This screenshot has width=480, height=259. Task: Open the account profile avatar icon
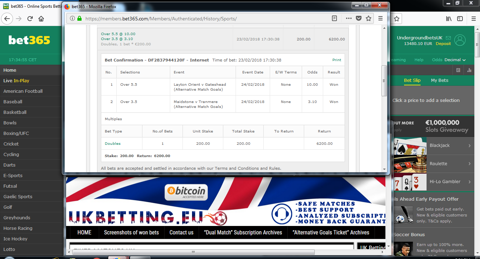pyautogui.click(x=460, y=40)
